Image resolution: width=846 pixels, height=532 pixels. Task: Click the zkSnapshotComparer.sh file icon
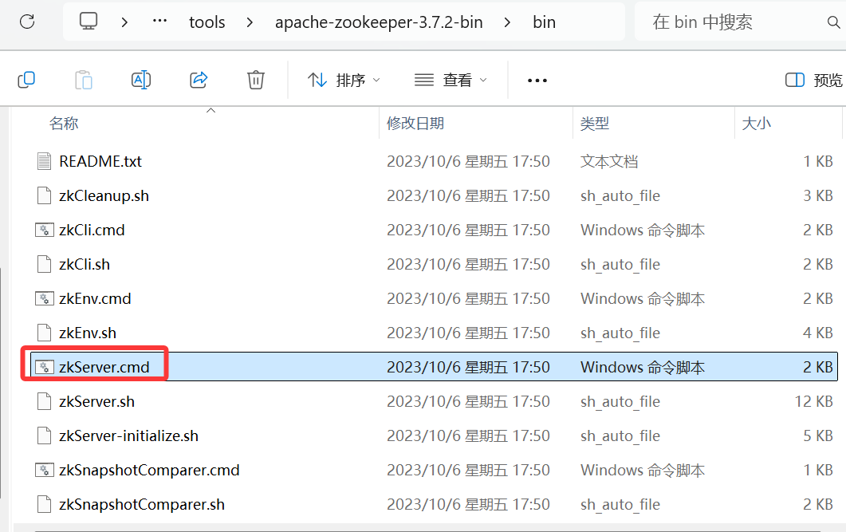pos(44,504)
